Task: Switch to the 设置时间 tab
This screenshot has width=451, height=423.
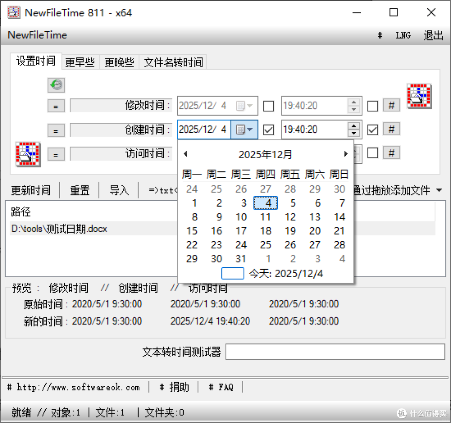Action: coord(36,61)
